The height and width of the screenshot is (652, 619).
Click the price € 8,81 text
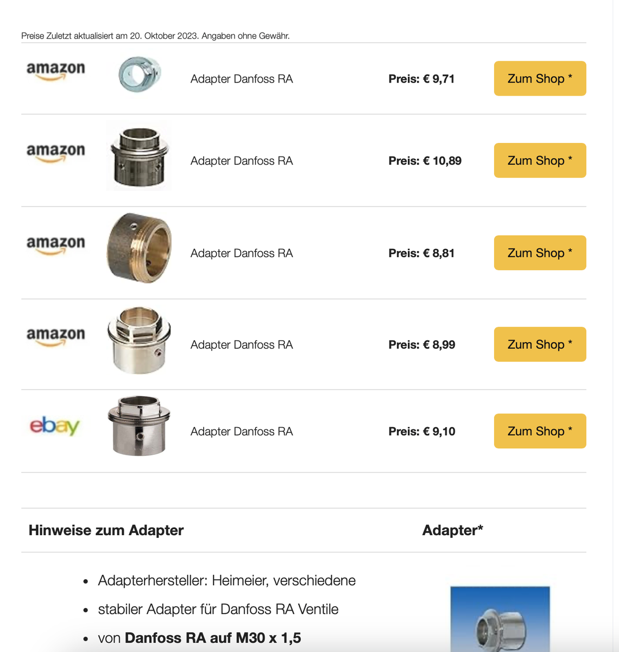(421, 253)
